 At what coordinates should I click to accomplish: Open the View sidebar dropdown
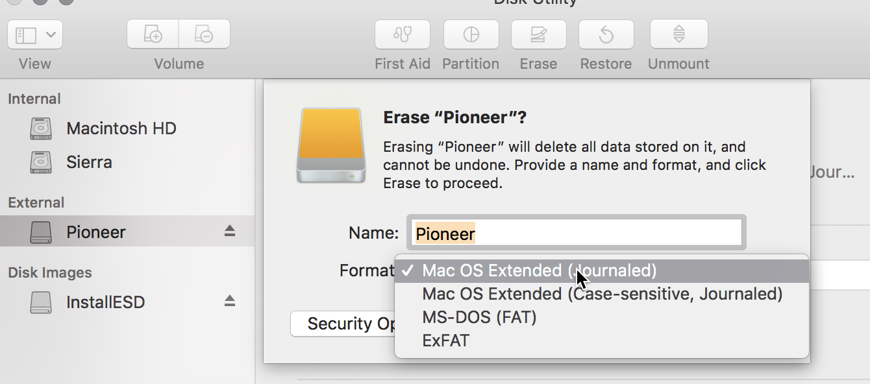[35, 35]
